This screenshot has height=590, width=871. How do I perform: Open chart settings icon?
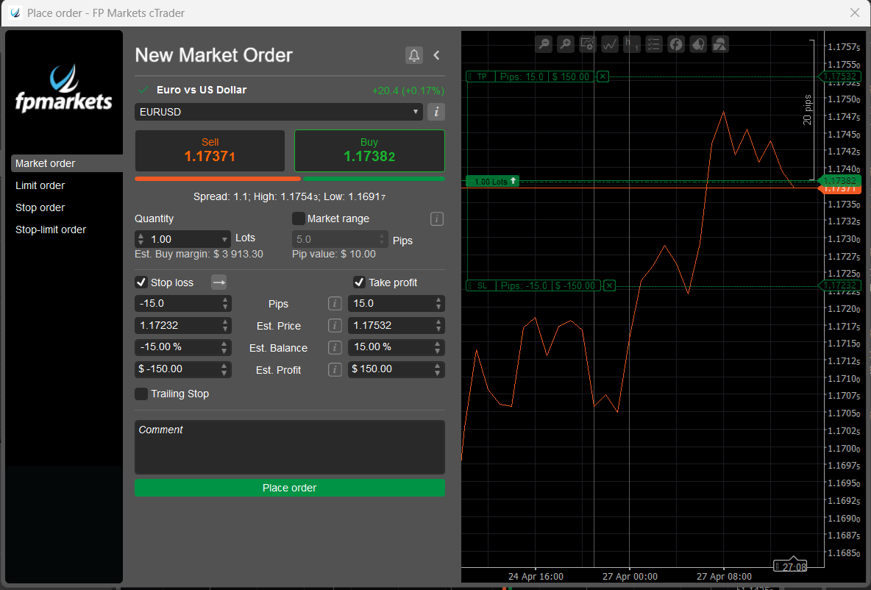click(587, 44)
